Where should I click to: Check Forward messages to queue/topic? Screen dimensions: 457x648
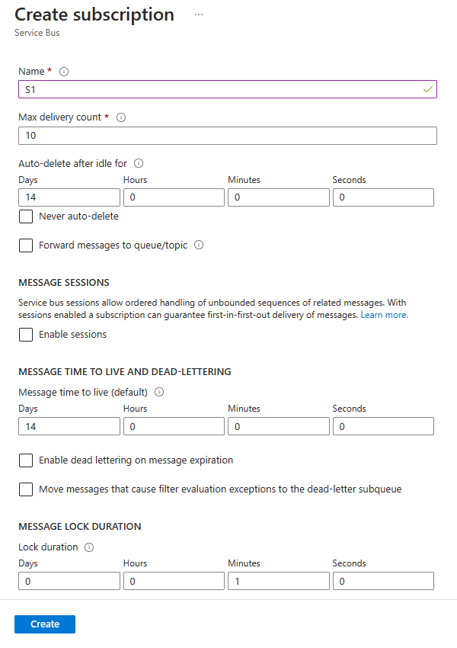(25, 243)
